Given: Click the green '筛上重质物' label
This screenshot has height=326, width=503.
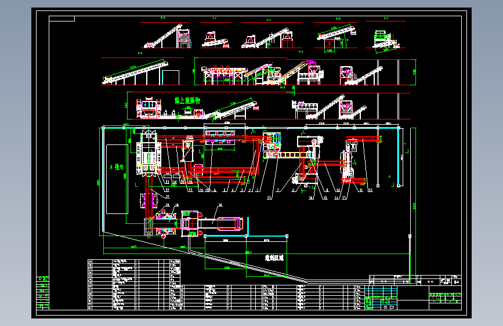Looking at the screenshot, I should point(187,101).
